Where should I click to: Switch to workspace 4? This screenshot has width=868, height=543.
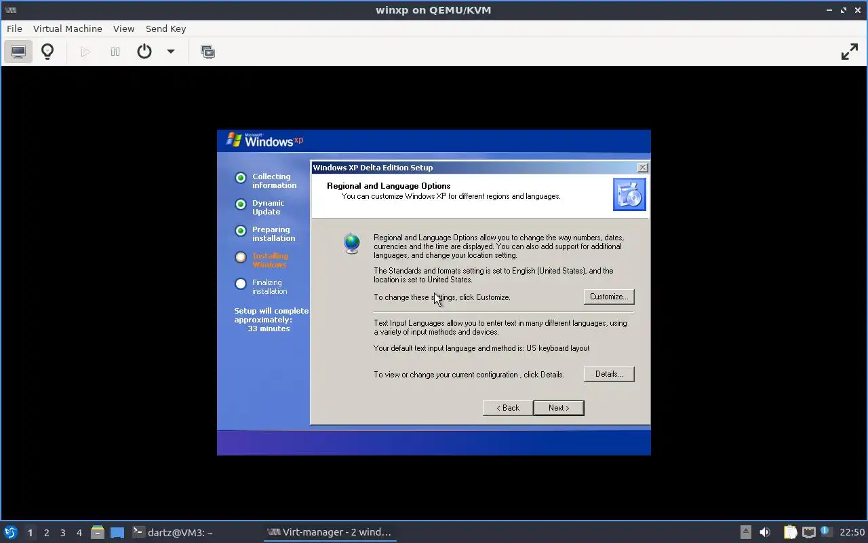[x=79, y=533]
